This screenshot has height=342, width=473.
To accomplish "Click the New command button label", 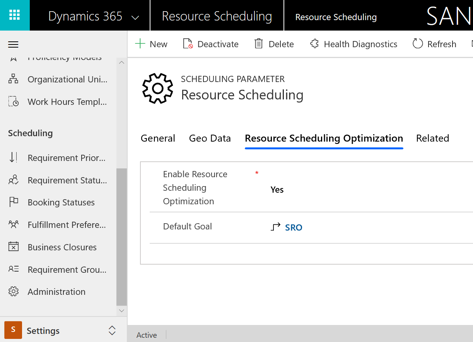I will (159, 44).
